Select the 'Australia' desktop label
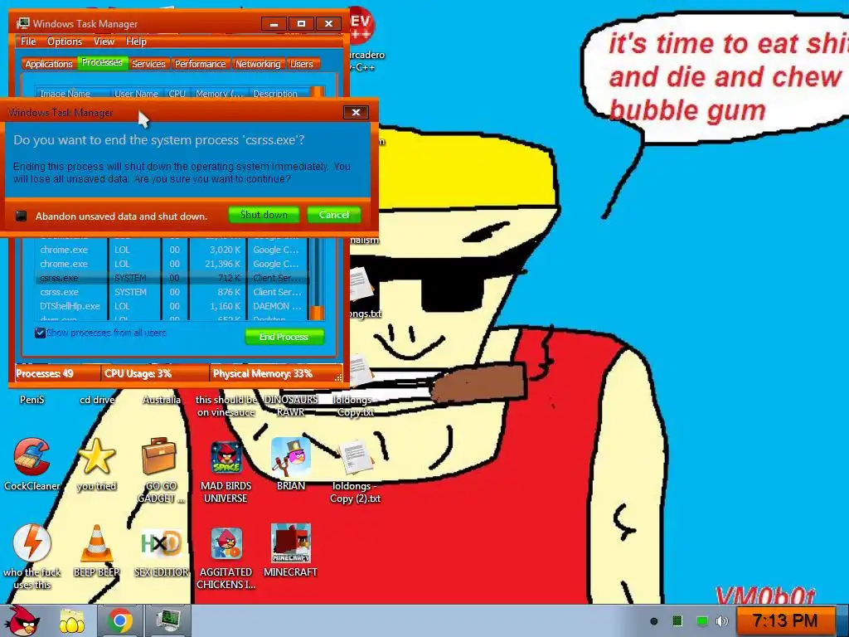Viewport: 849px width, 637px height. pos(162,400)
